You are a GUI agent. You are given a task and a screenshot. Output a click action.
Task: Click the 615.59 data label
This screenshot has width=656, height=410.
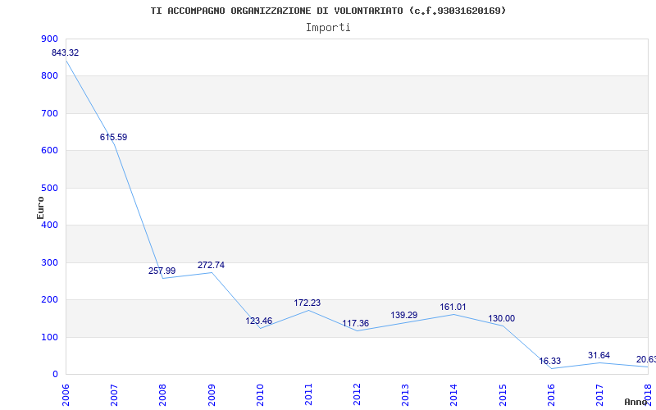[x=113, y=137]
